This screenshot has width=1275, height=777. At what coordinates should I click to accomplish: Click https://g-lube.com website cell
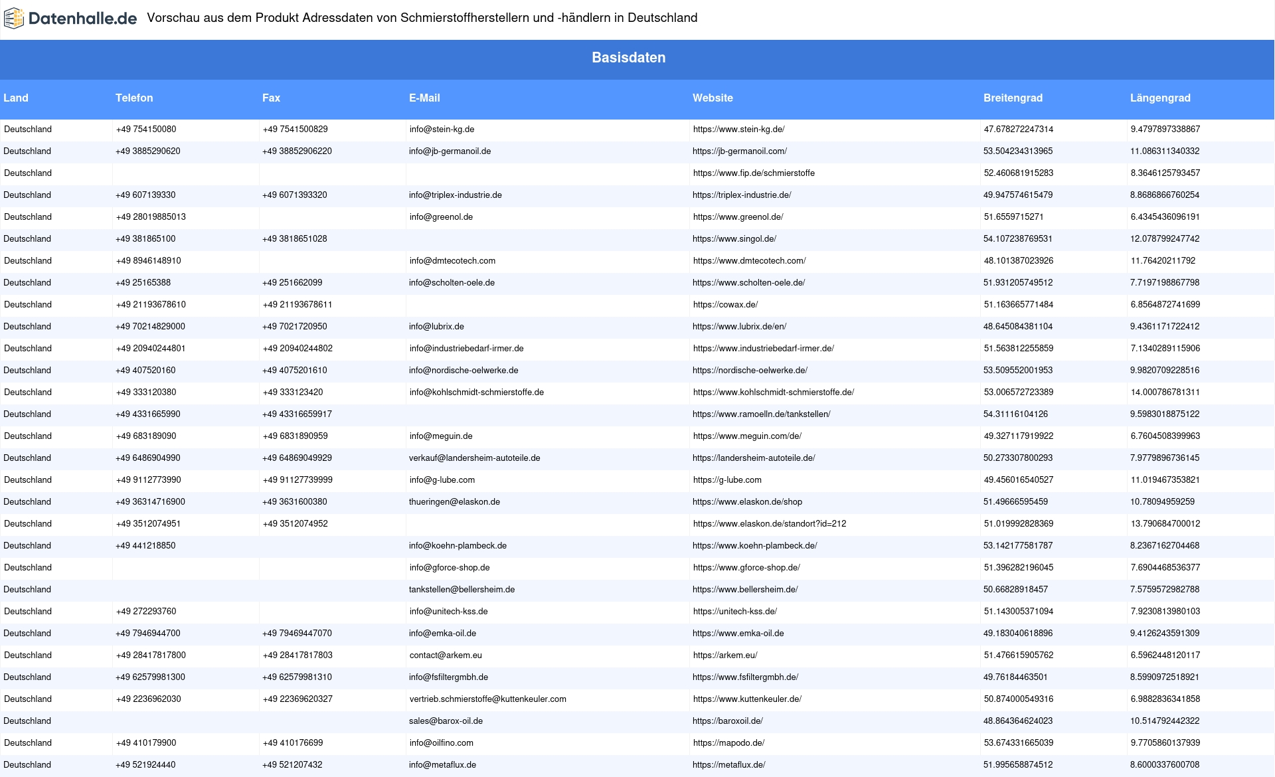tap(835, 480)
